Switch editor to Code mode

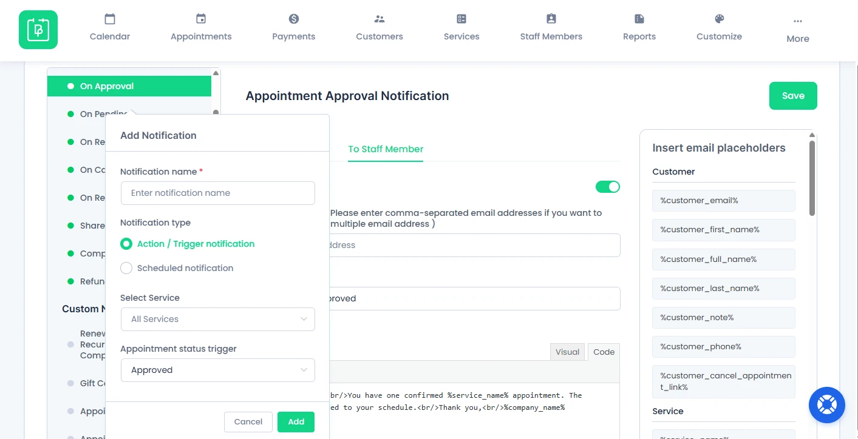pos(604,352)
